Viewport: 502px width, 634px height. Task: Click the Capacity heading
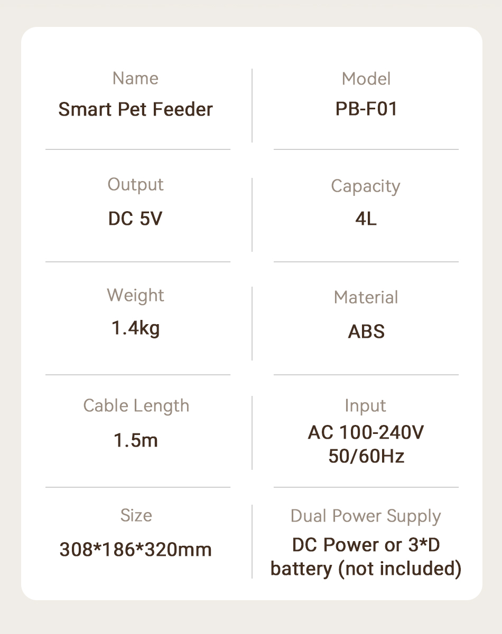click(366, 186)
